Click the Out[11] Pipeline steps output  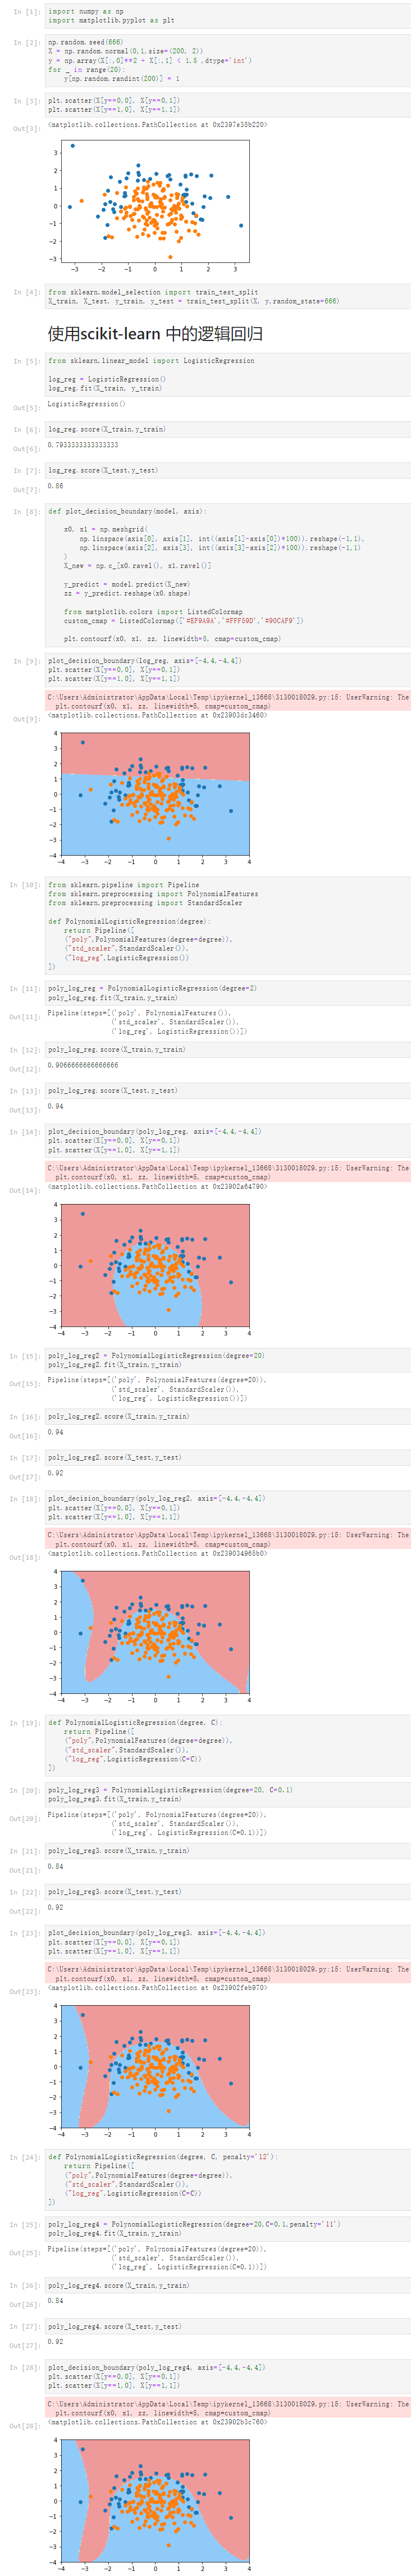(x=147, y=1022)
